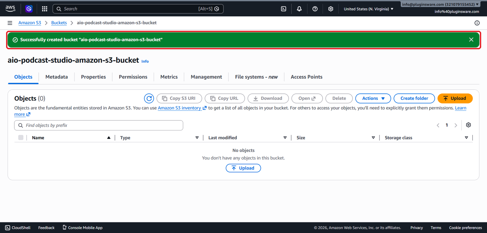Screen dimensions: 487x233
Task: Open the region selector United States (N. Virginia)
Action: coord(369,9)
